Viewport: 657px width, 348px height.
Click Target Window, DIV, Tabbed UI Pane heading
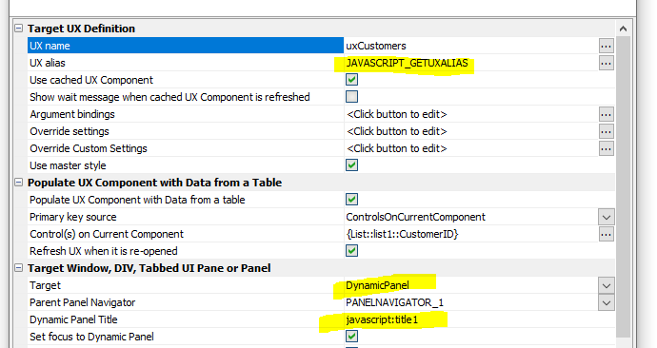(x=149, y=268)
